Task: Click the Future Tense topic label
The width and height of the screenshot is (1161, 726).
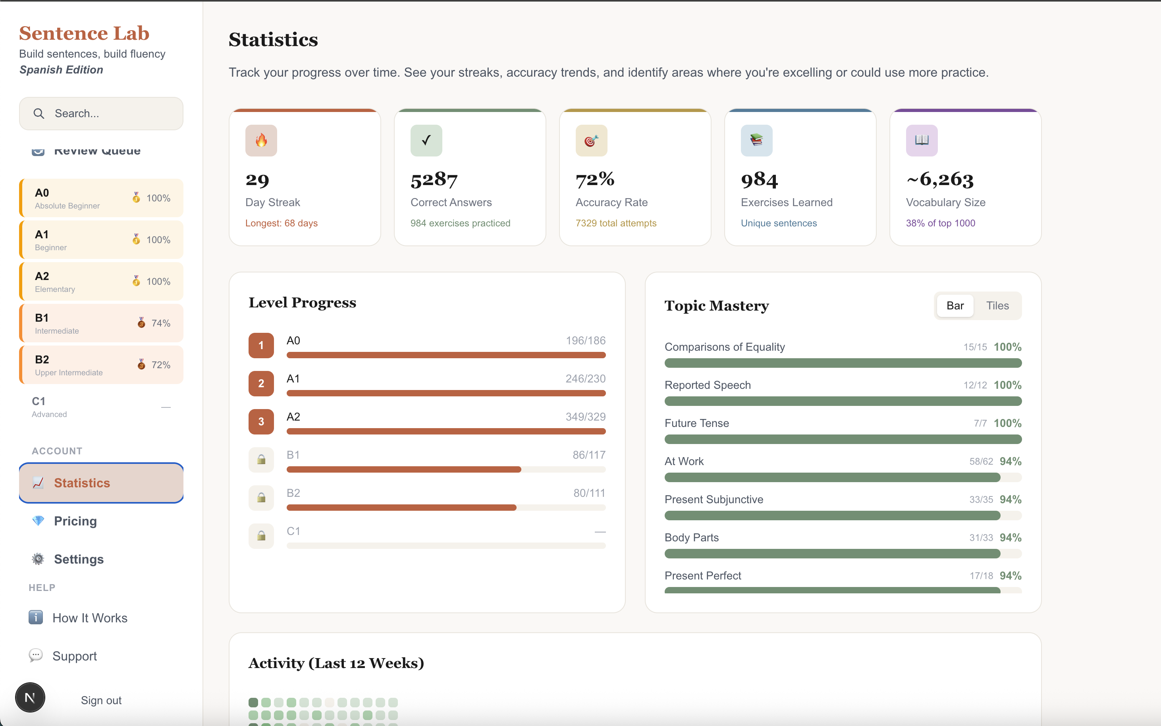Action: (696, 423)
